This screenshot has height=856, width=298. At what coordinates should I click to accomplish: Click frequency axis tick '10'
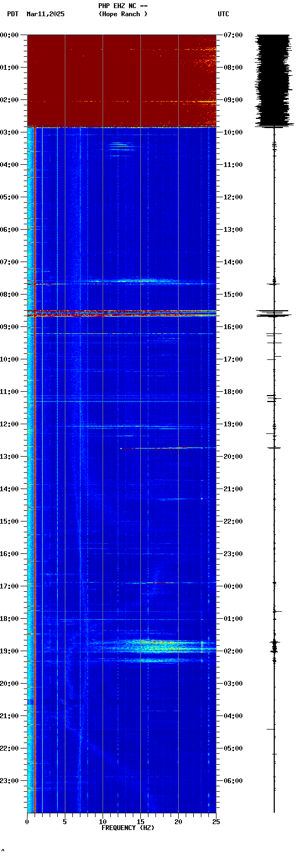pos(103,822)
